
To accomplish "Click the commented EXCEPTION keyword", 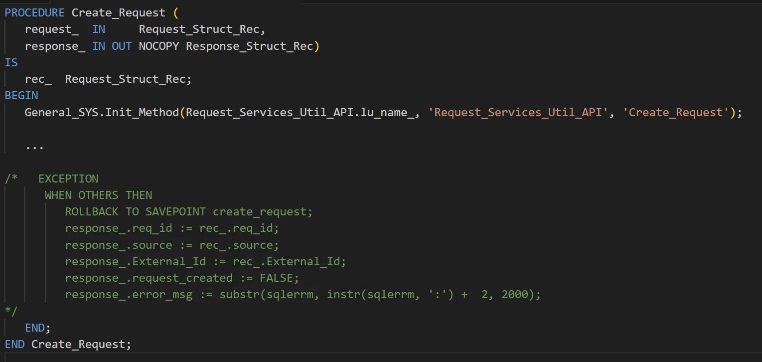I will 68,179.
